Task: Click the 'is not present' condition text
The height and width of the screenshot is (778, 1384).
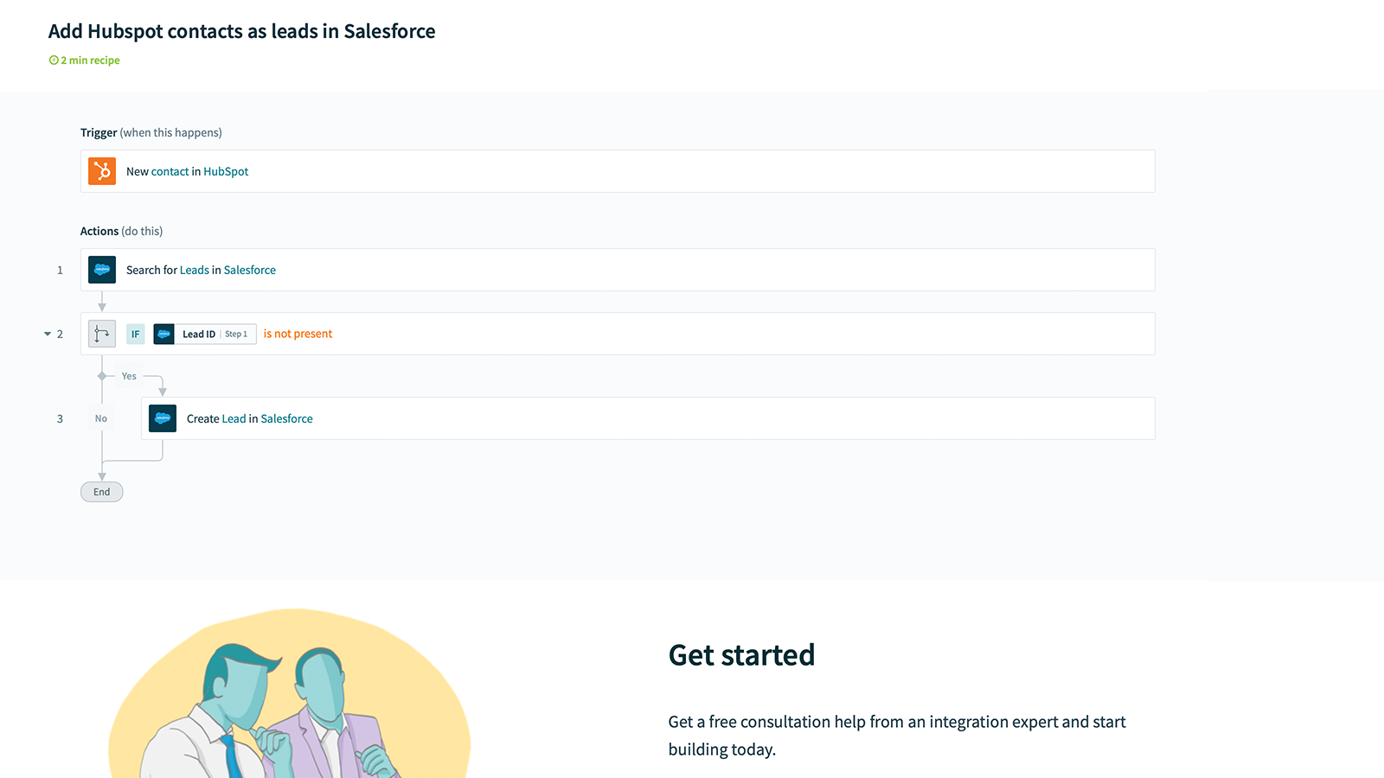Action: (298, 334)
